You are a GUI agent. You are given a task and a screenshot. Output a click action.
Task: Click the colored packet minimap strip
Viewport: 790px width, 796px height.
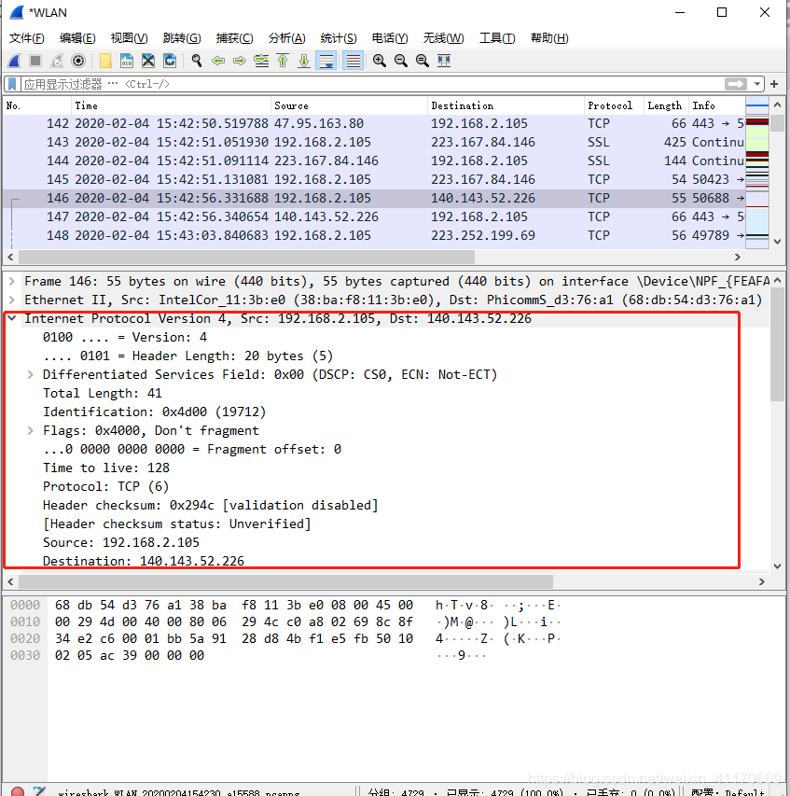pyautogui.click(x=757, y=173)
